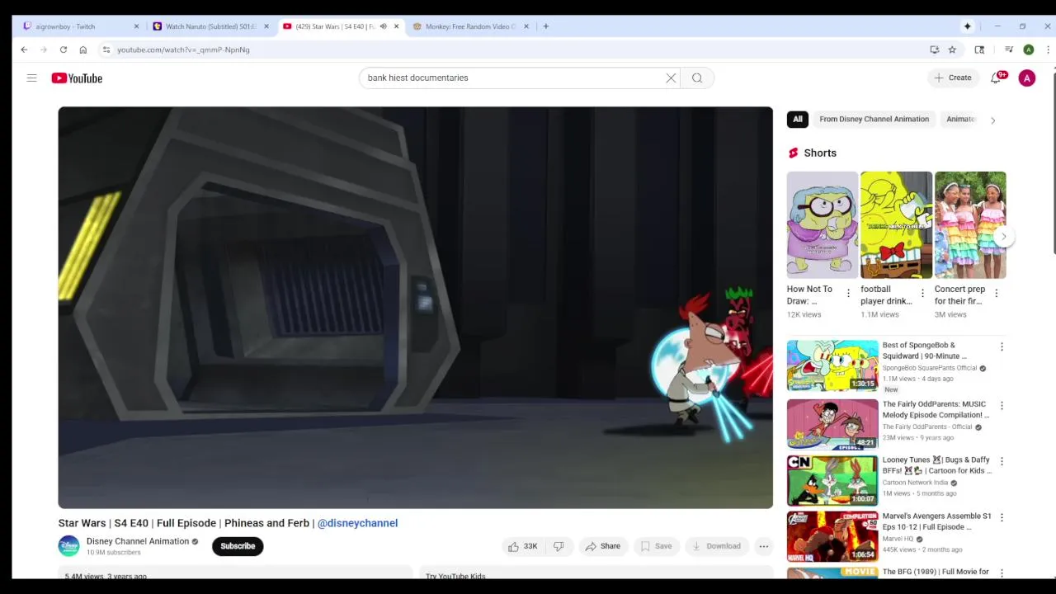The height and width of the screenshot is (594, 1056).
Task: Go to YouTube home via logo
Action: tap(77, 78)
